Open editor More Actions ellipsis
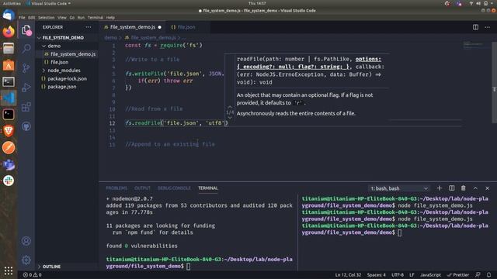Viewport: 497px width, 279px height. 487,27
